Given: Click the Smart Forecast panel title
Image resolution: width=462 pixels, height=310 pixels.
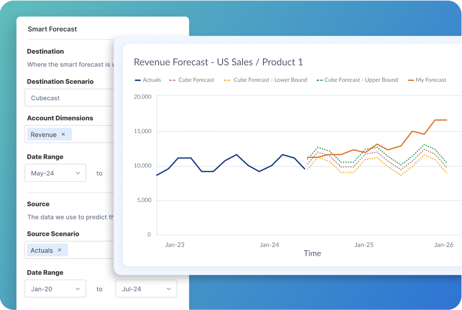Looking at the screenshot, I should click(52, 29).
